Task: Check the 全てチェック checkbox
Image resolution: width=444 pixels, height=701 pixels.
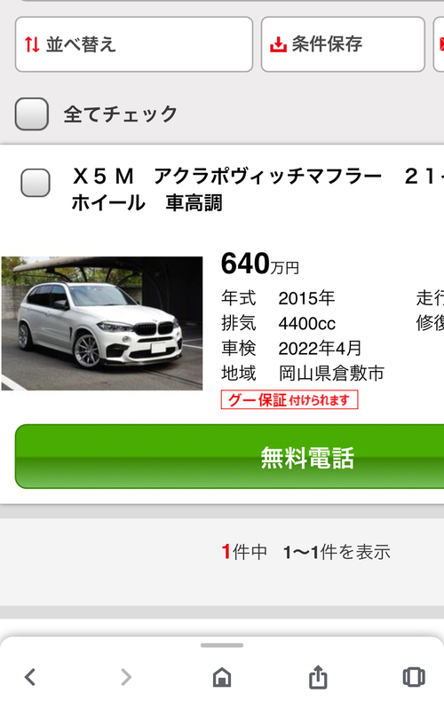Action: tap(32, 114)
